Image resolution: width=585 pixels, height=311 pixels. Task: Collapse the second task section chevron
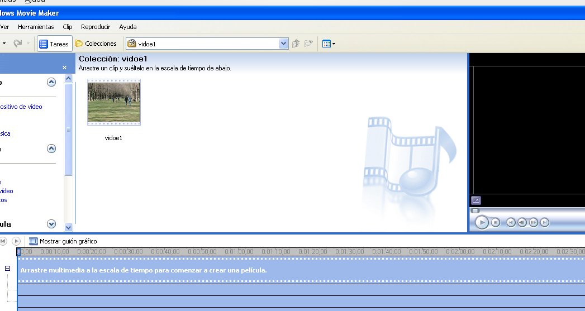(x=51, y=149)
